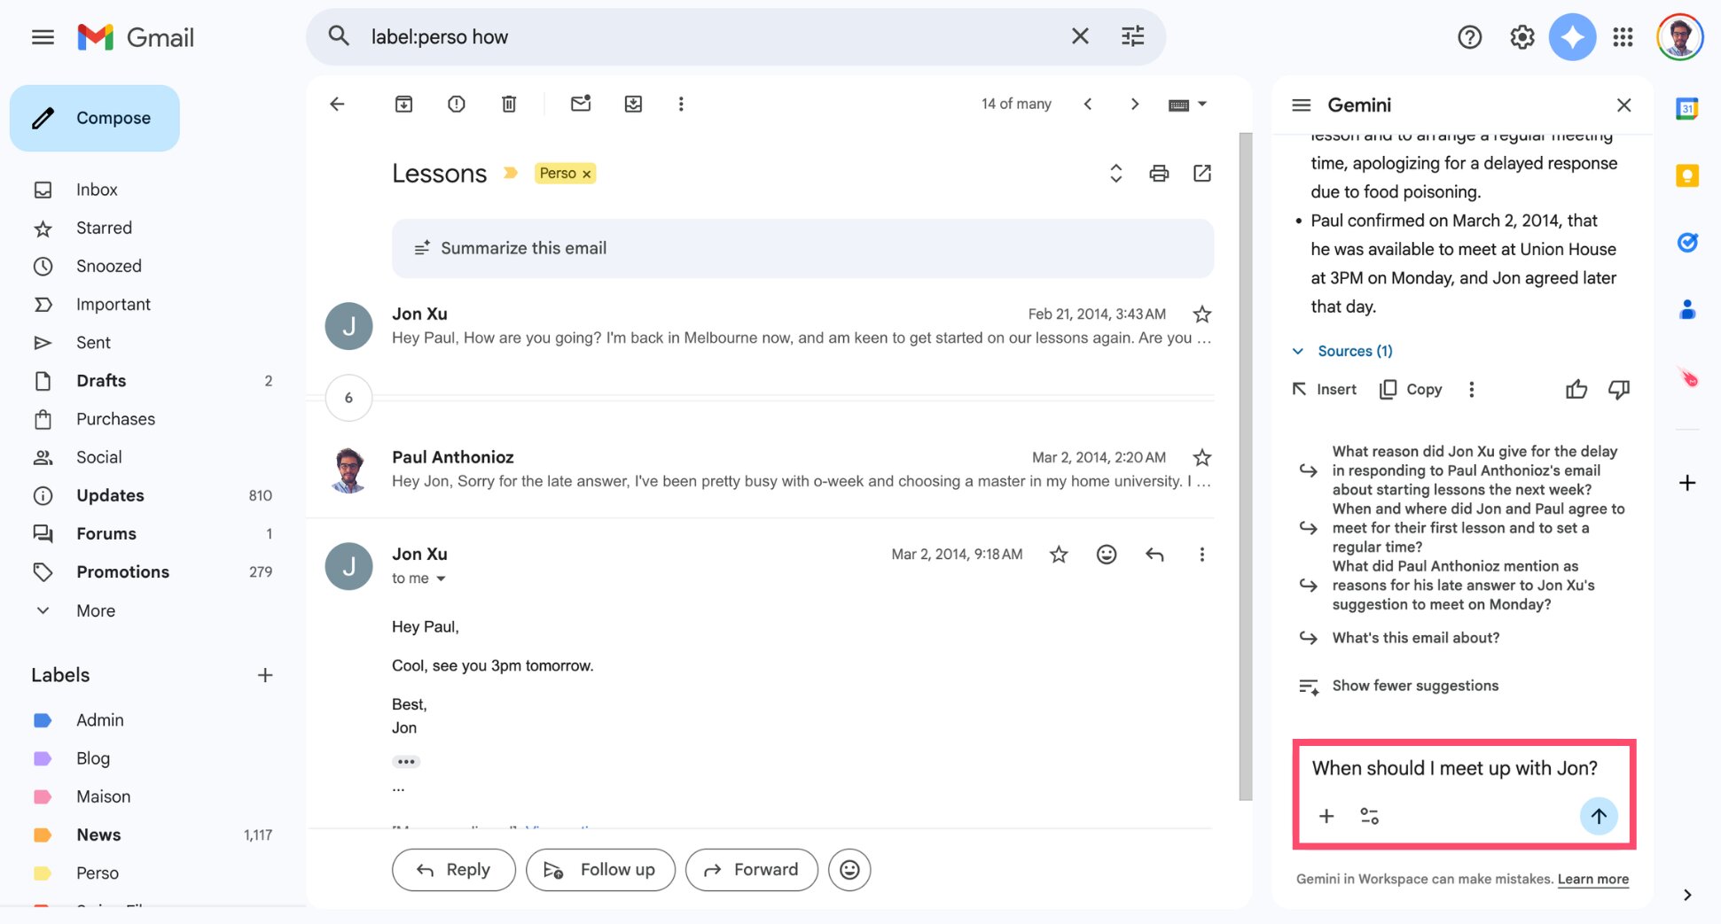Open more options menu on Jon's latest message
The image size is (1721, 924).
1202,554
